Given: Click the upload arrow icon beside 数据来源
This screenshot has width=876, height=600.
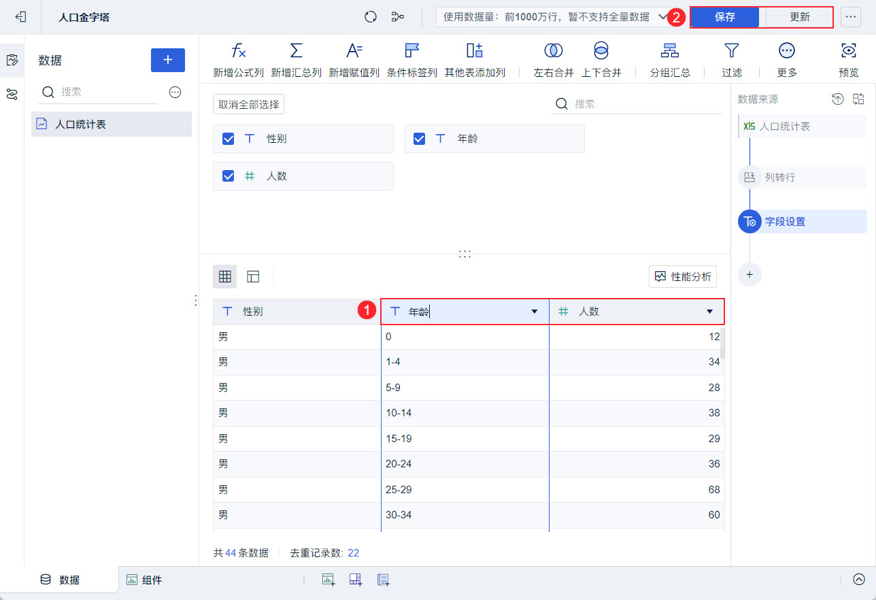Looking at the screenshot, I should [838, 99].
